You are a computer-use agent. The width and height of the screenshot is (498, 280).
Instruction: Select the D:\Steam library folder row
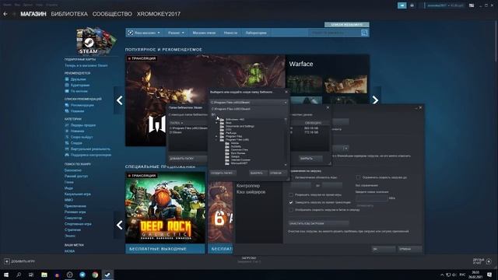[x=188, y=132]
